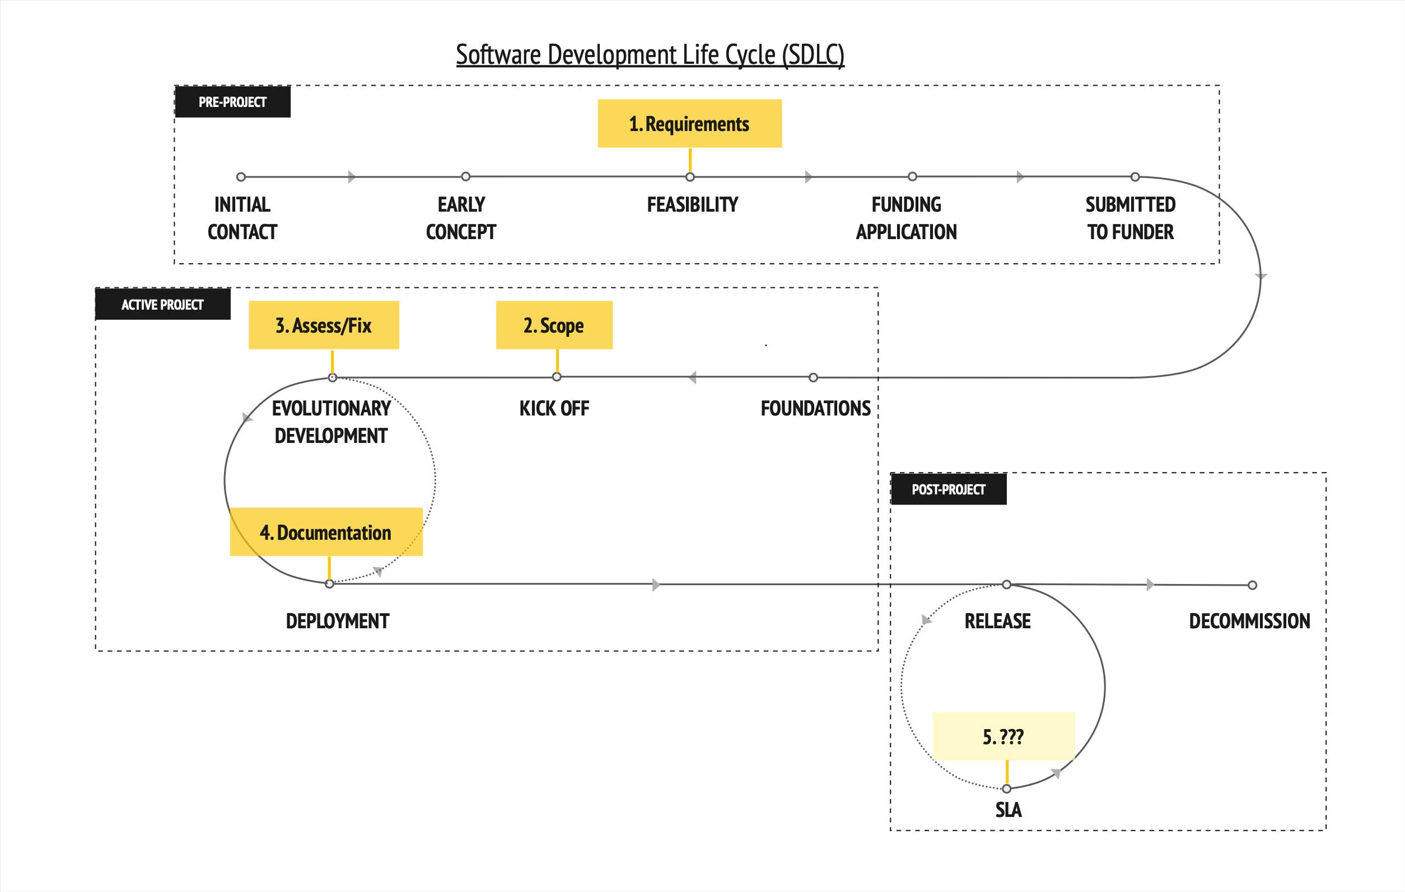1405x892 pixels.
Task: Click arrowhead between FOUNDATIONS and KICK OFF
Action: (x=693, y=377)
